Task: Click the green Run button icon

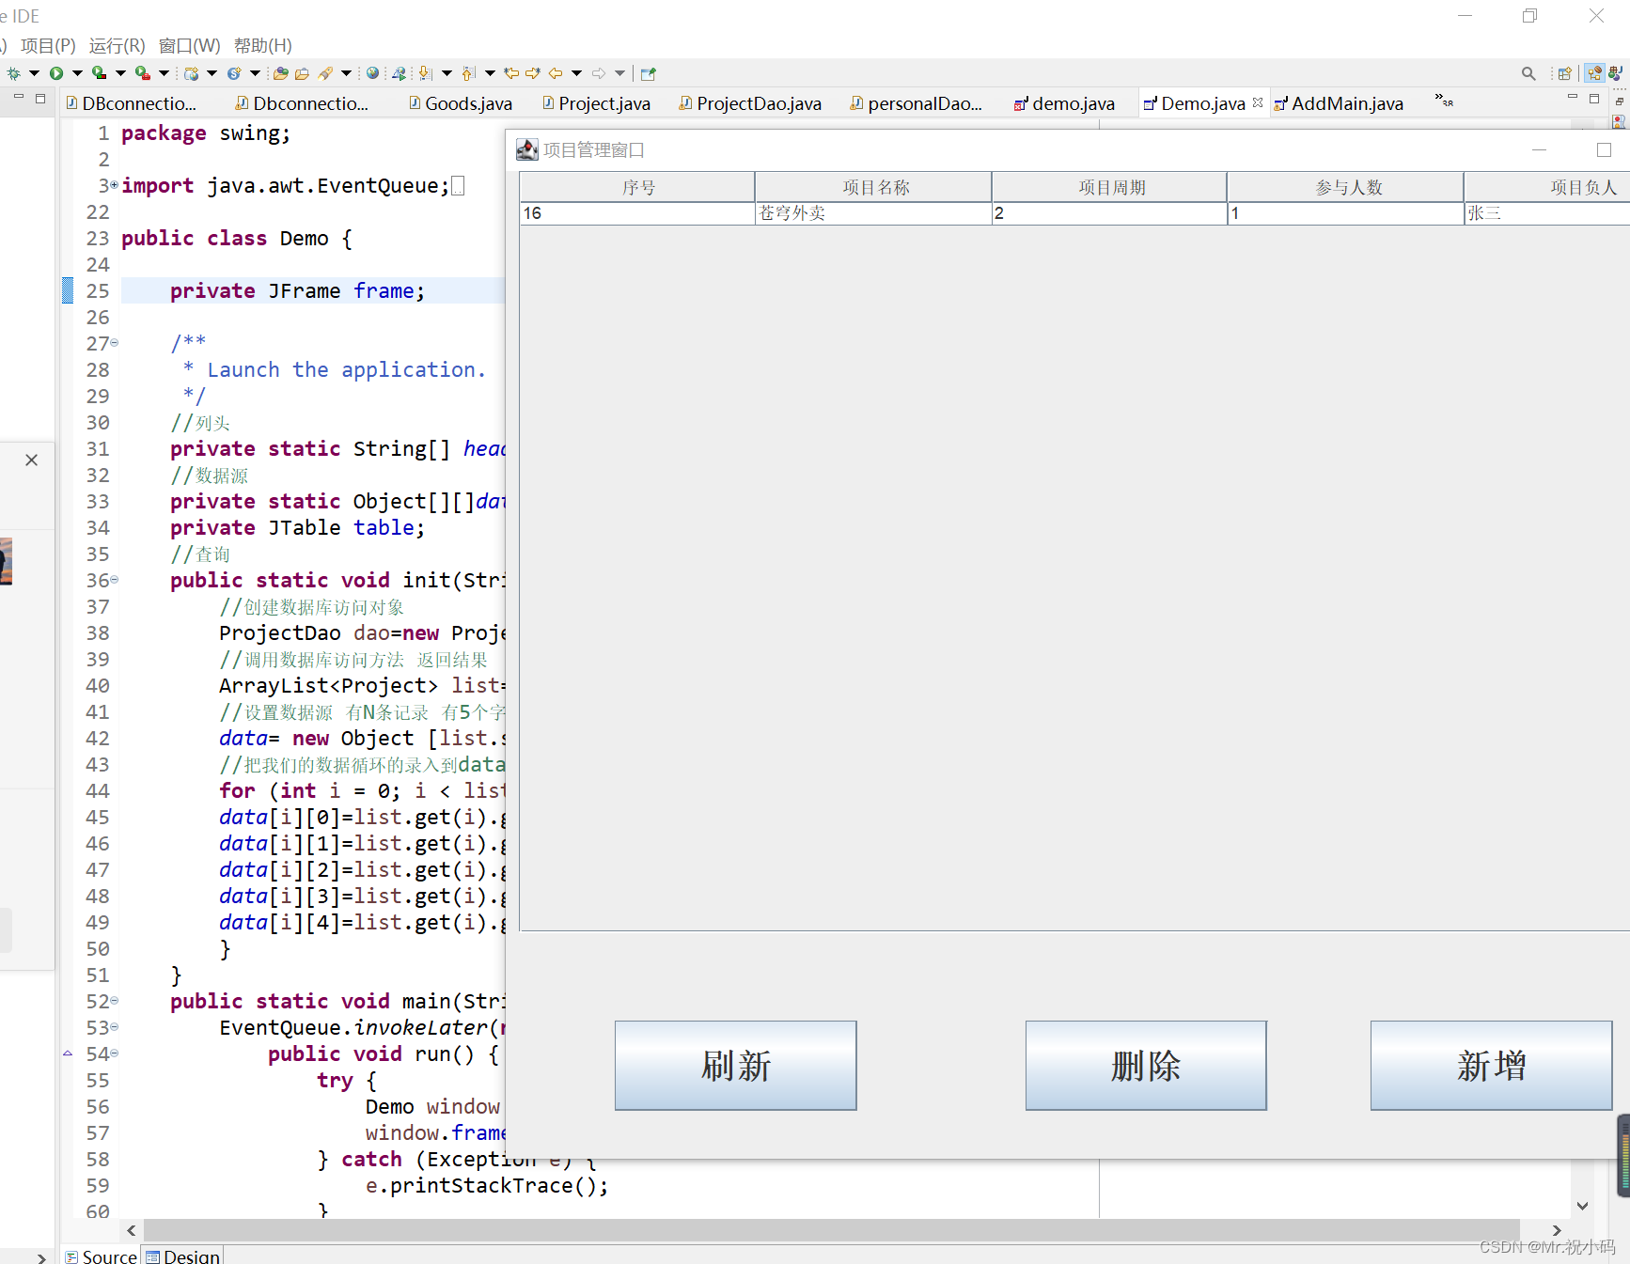Action: (56, 73)
